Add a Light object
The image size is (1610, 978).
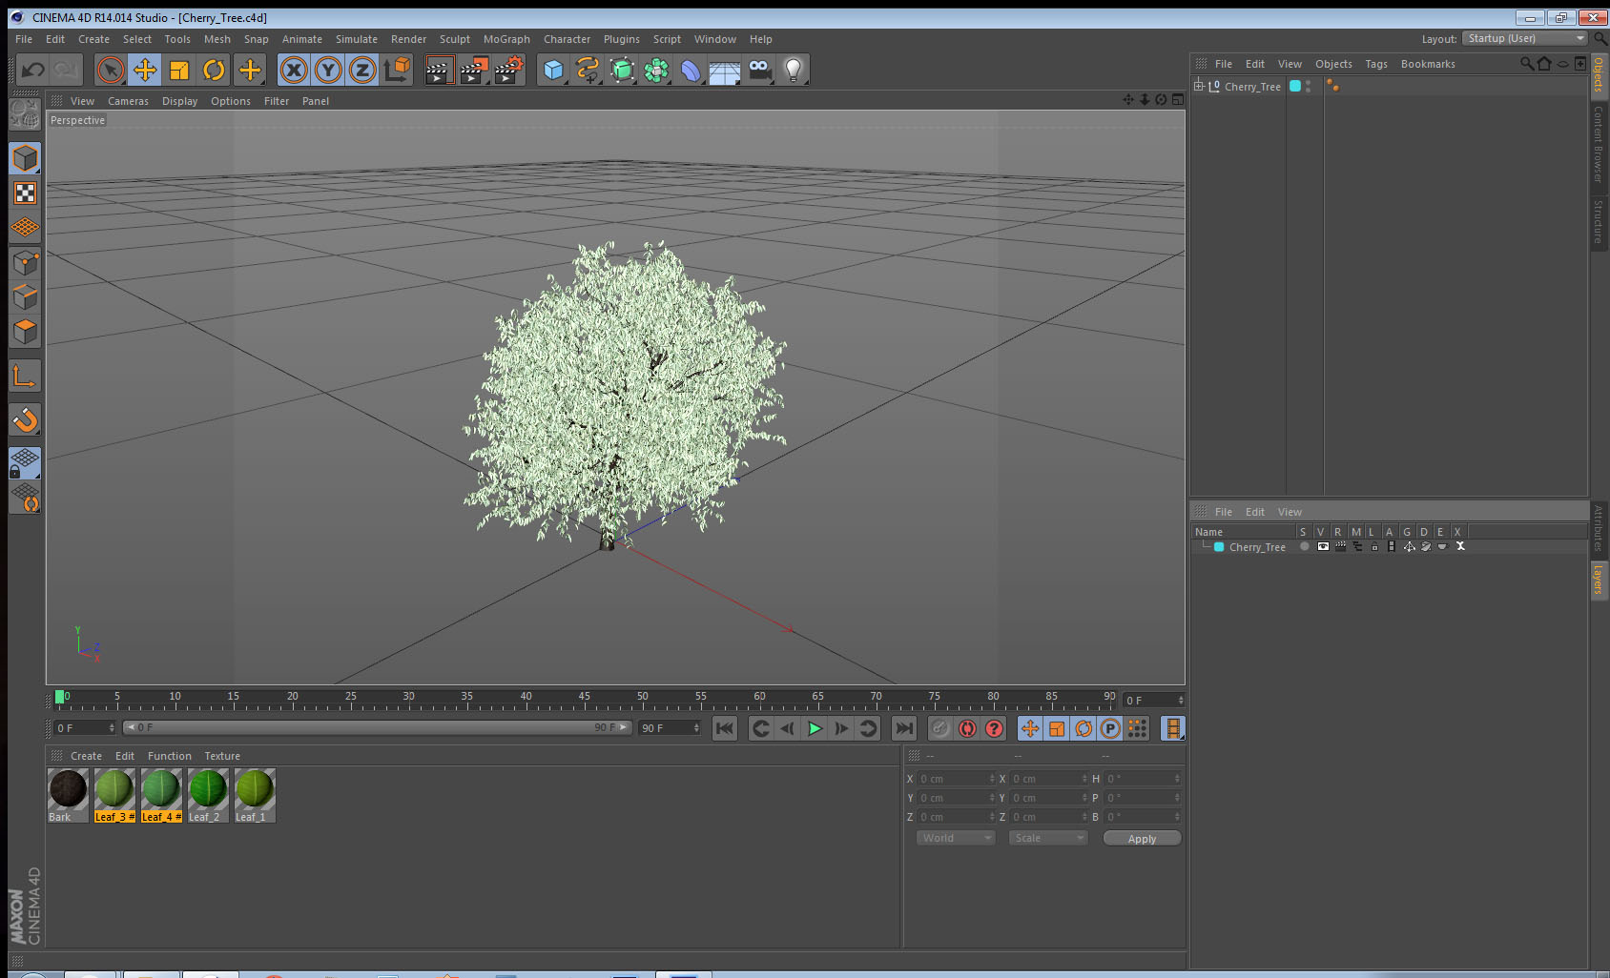coord(794,70)
